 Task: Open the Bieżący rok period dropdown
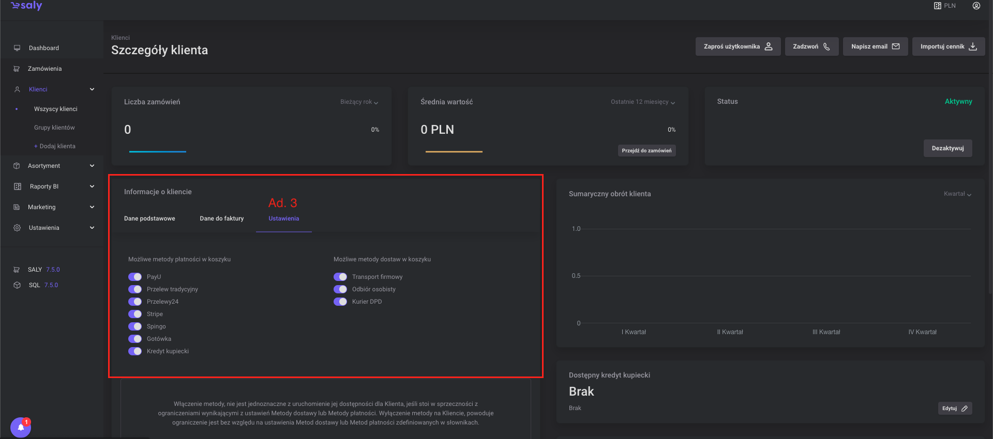coord(359,102)
